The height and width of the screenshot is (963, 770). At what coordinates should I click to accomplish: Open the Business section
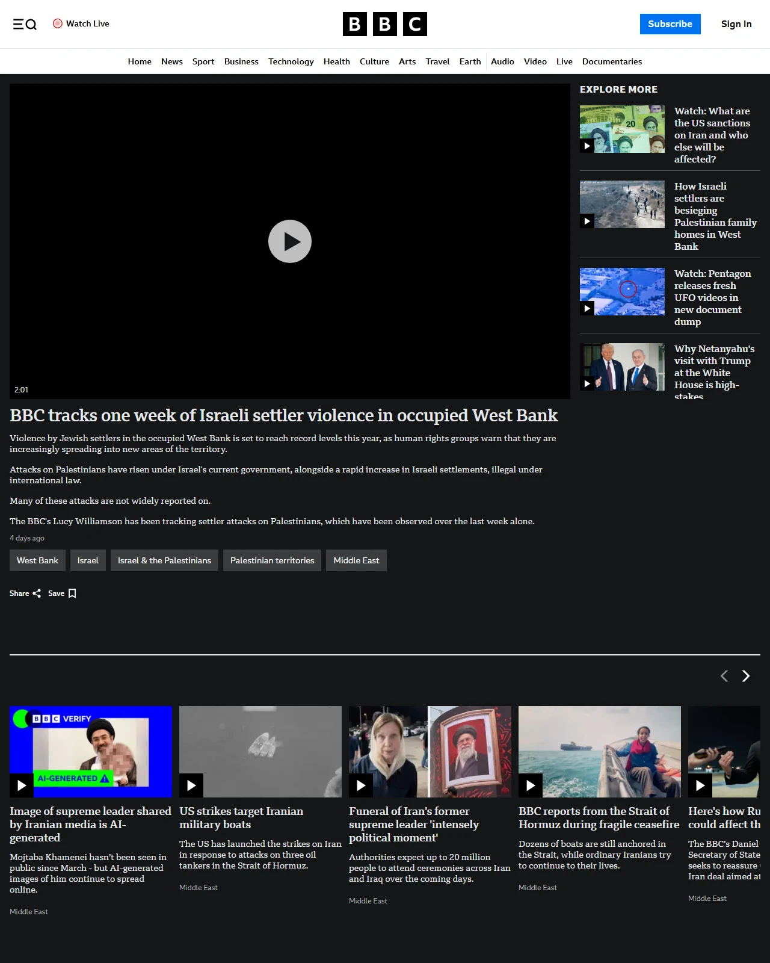pos(241,61)
